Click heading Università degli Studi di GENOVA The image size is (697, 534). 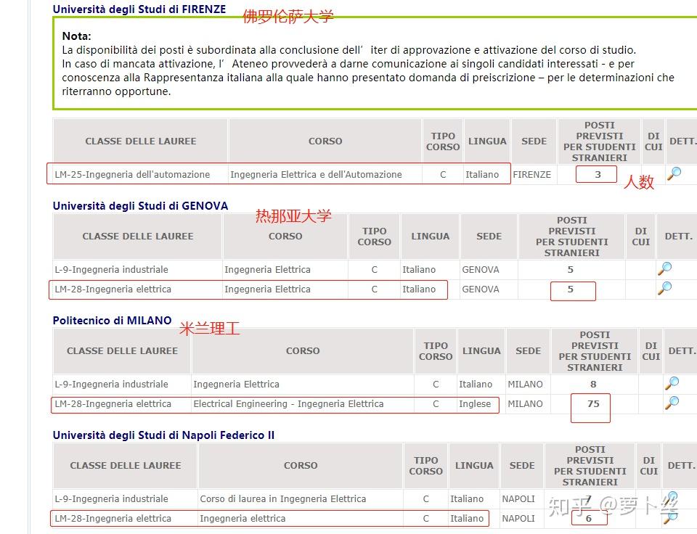[x=140, y=206]
